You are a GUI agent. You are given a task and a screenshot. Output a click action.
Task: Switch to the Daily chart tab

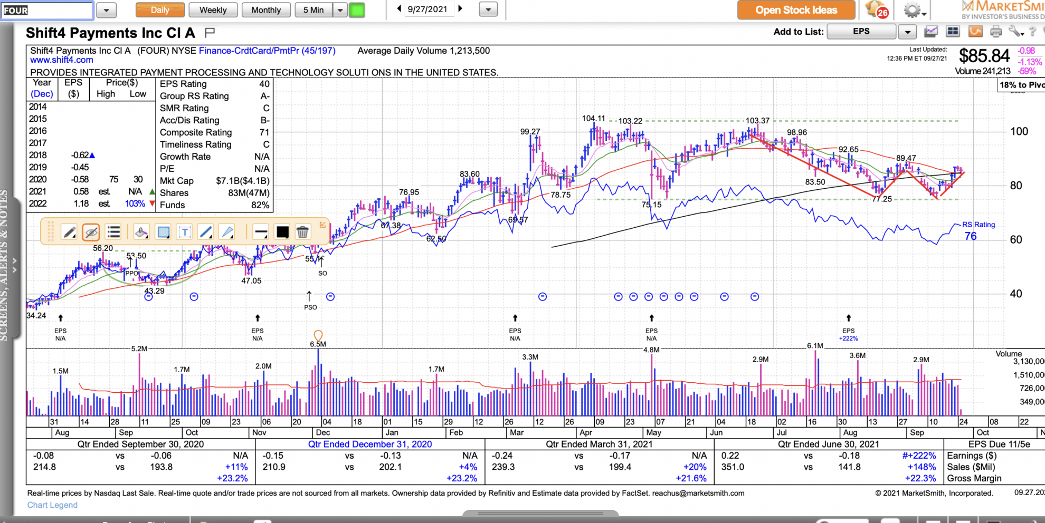(x=160, y=9)
